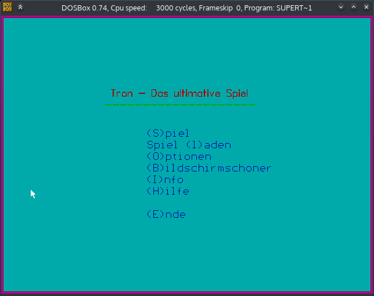Select the (I)nfo menu entry
374x296 pixels.
click(x=165, y=180)
